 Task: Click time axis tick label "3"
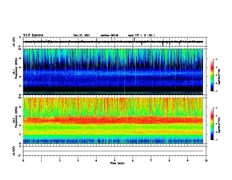point(78,160)
